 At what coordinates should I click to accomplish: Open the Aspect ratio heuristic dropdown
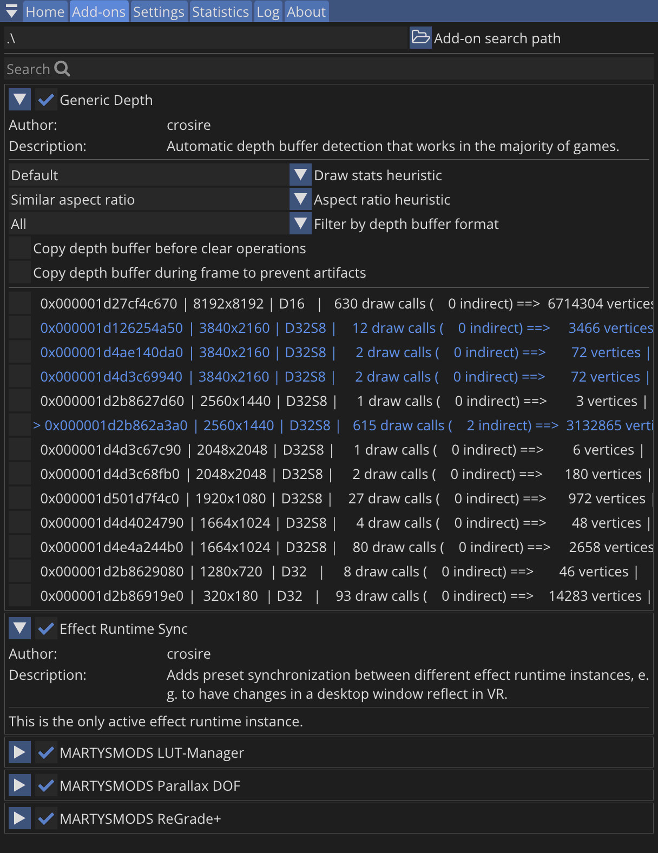300,199
